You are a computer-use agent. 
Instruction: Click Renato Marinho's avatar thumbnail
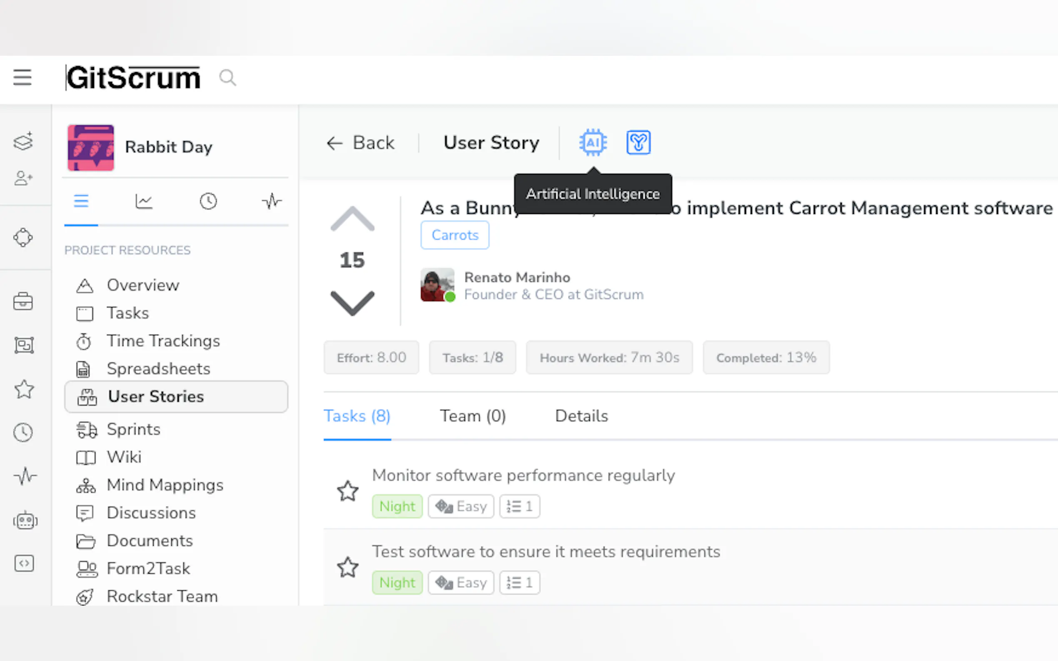point(437,285)
